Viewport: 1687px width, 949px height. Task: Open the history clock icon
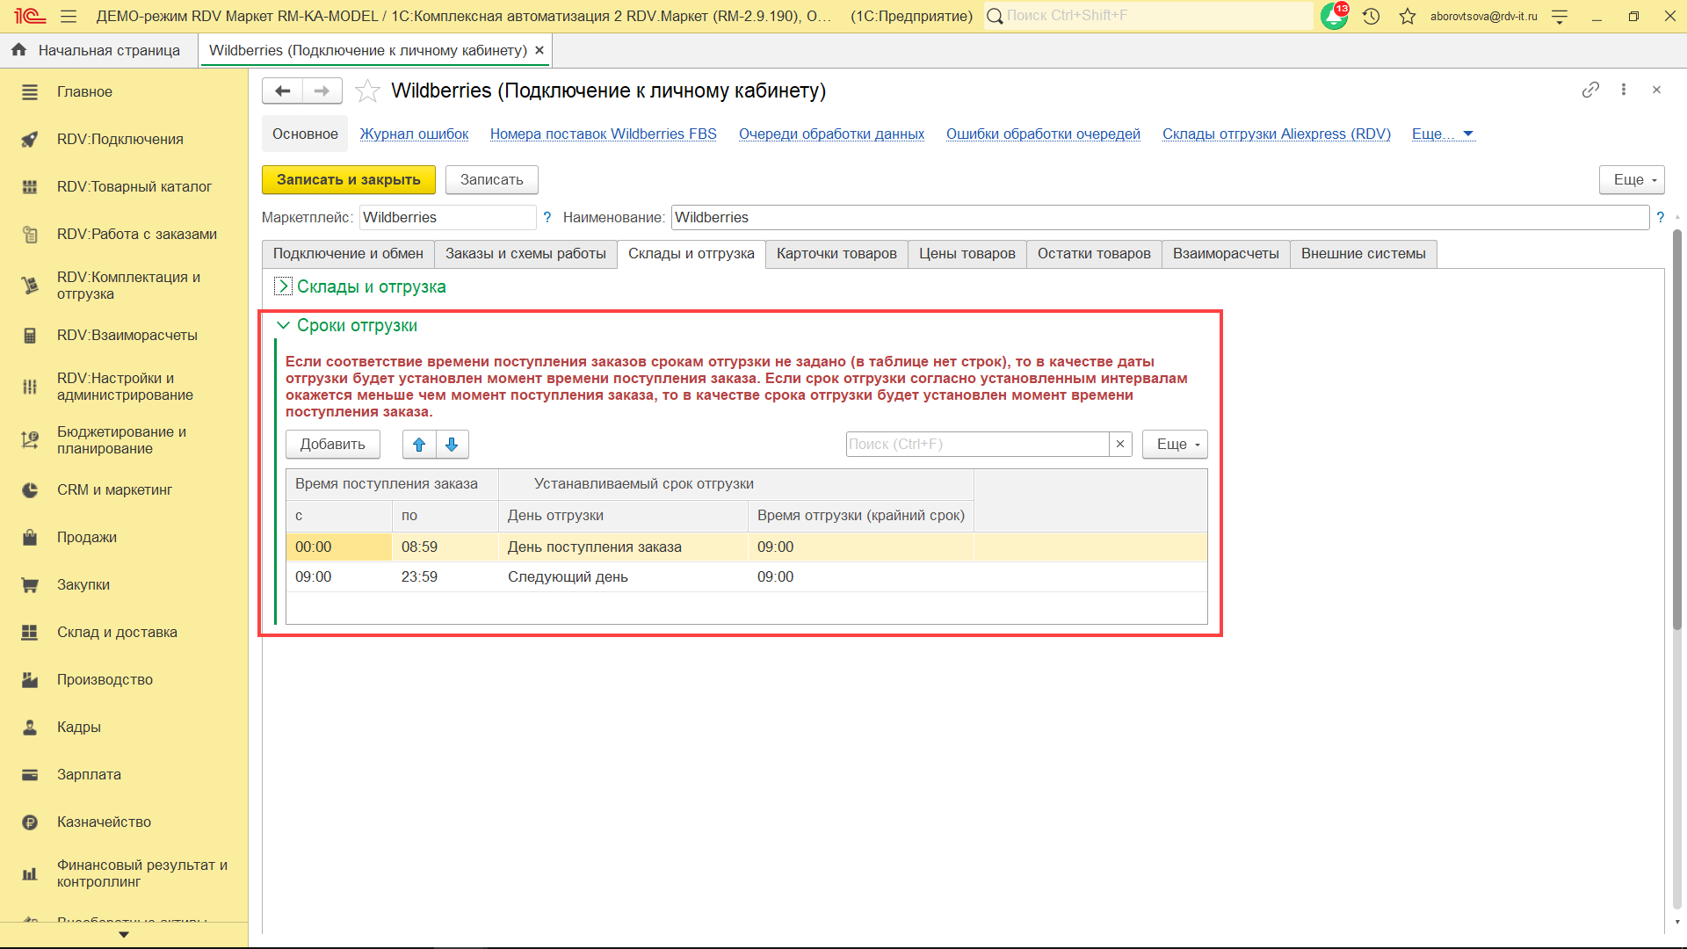1371,16
